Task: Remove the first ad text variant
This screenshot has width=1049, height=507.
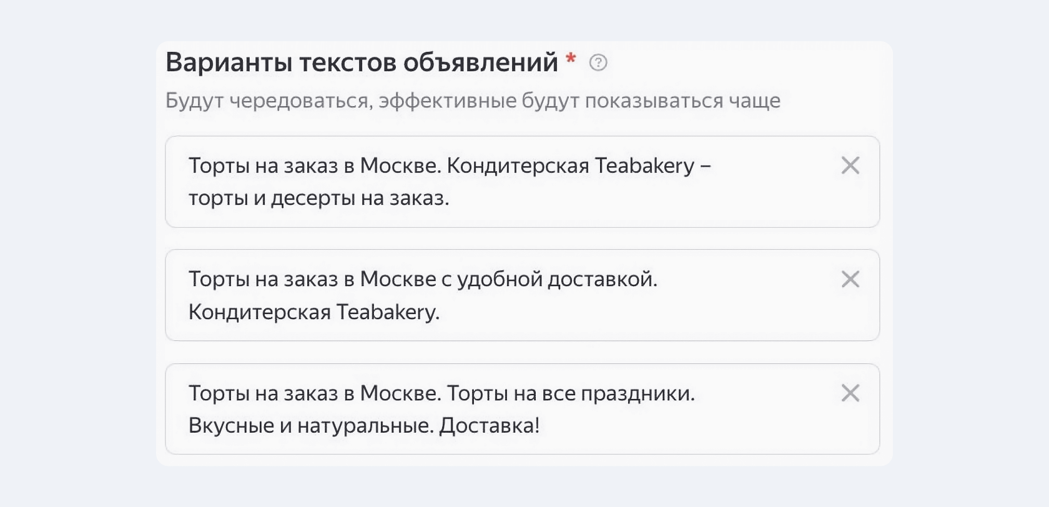Action: [x=850, y=165]
